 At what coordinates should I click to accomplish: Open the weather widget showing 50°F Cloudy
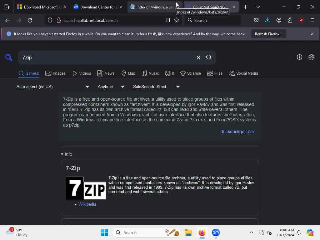17,232
